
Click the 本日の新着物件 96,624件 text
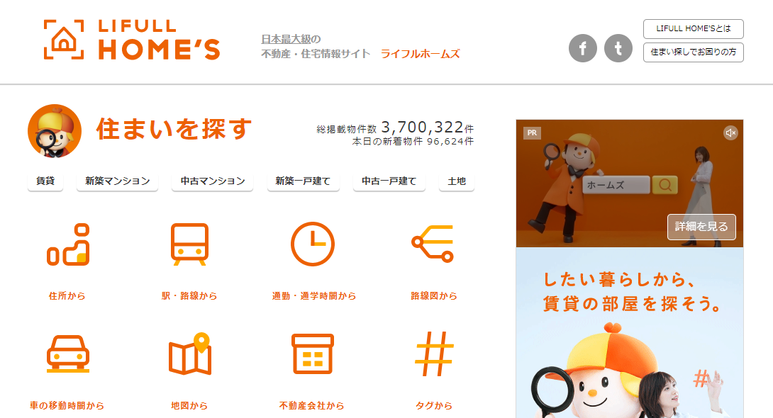click(x=413, y=141)
